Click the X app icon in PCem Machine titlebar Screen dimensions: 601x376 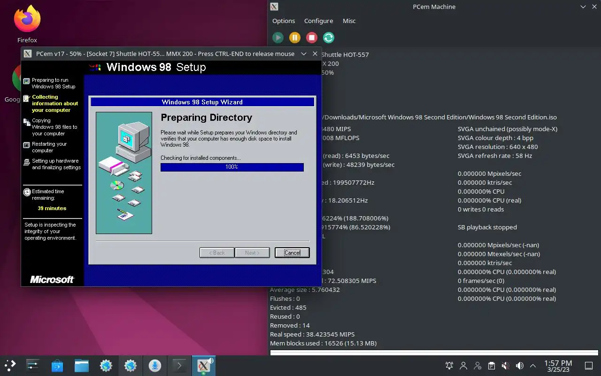coord(274,7)
